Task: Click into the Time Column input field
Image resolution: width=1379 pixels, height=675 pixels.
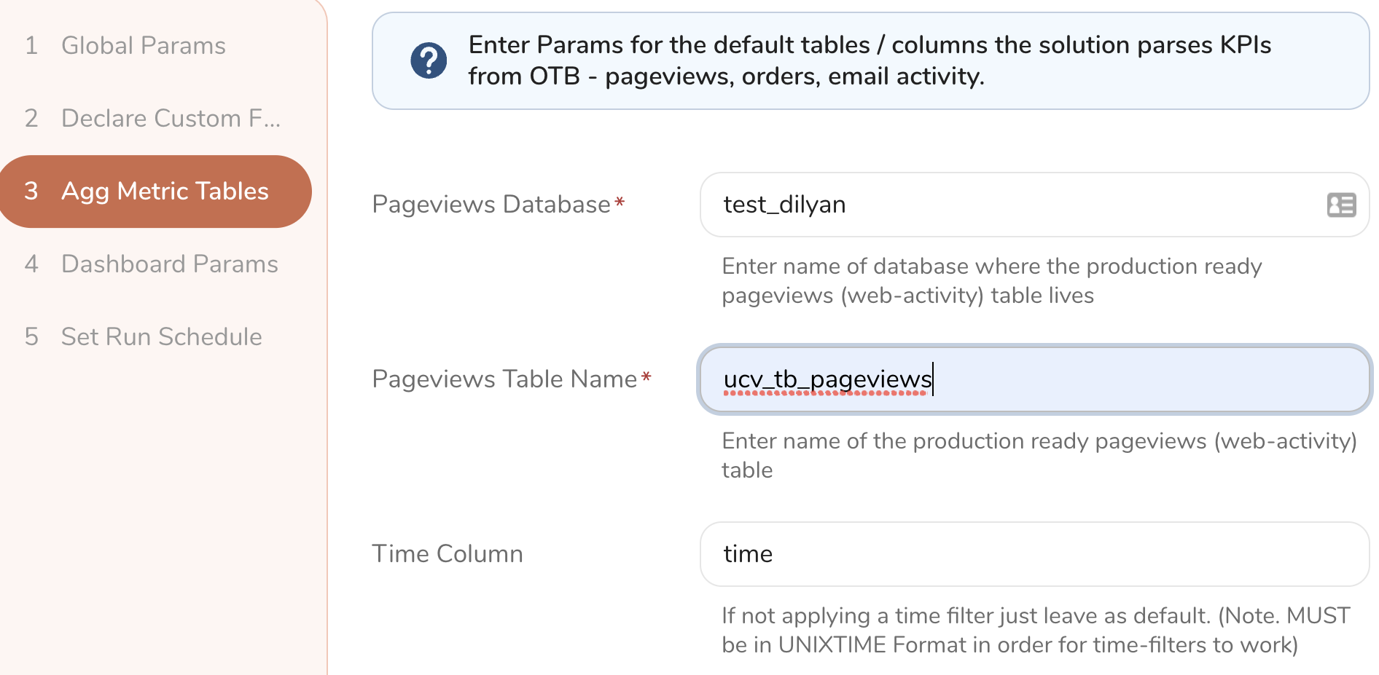Action: 1034,554
